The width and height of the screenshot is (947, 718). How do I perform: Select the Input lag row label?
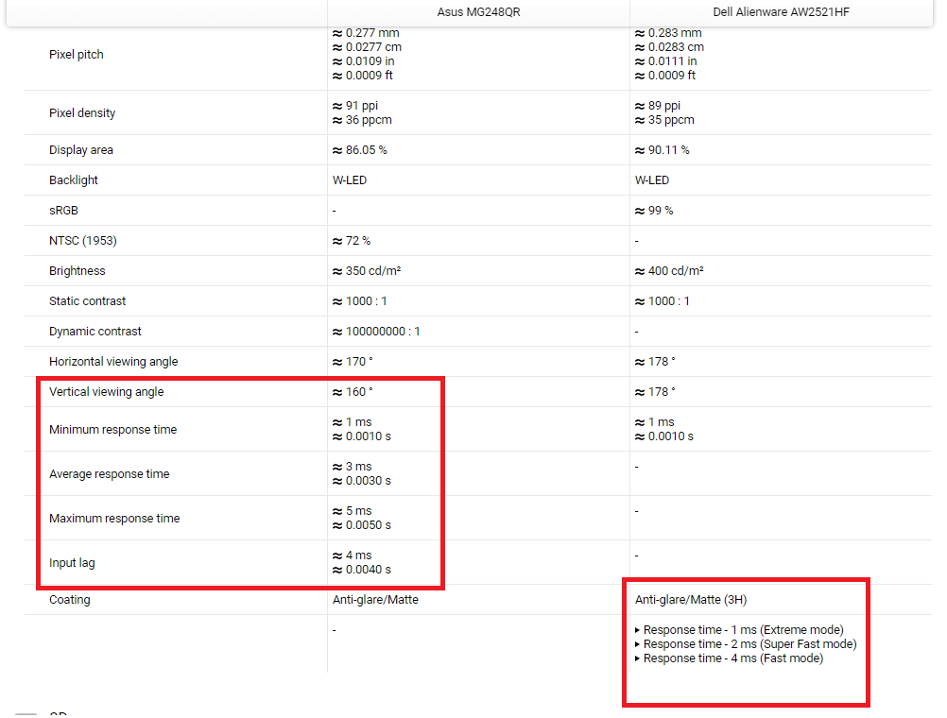tap(72, 563)
